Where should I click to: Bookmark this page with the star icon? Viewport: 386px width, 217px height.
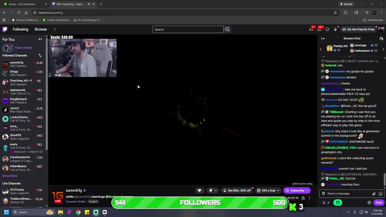[335, 13]
